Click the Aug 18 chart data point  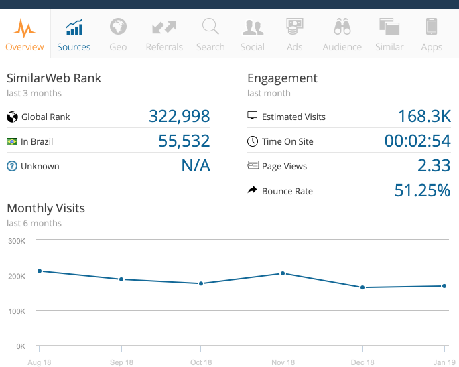coord(40,271)
